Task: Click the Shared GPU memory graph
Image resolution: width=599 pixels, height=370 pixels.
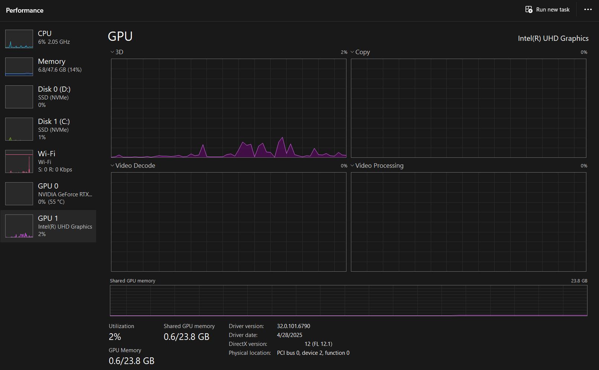Action: (348, 301)
